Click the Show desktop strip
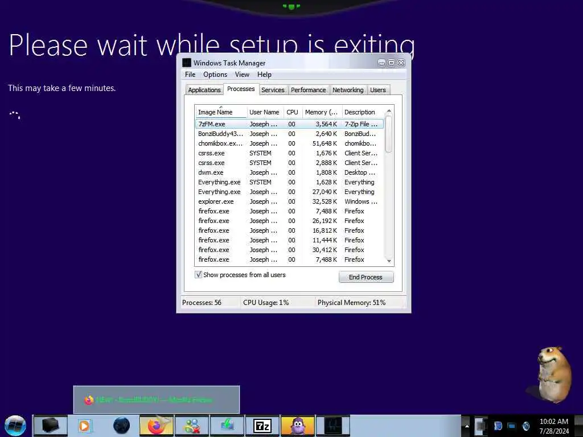Viewport: 583px width, 437px height. [578, 426]
